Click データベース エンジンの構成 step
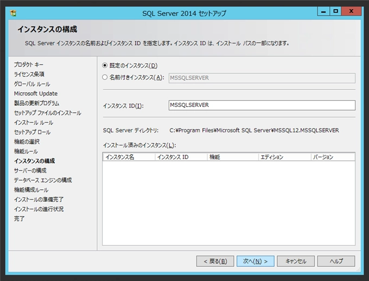Viewport: 369px width, 281px height. click(x=43, y=180)
